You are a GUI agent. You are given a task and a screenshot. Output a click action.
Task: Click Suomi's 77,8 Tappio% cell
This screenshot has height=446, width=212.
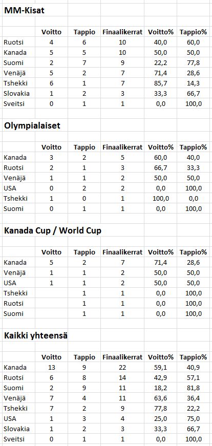(x=193, y=63)
